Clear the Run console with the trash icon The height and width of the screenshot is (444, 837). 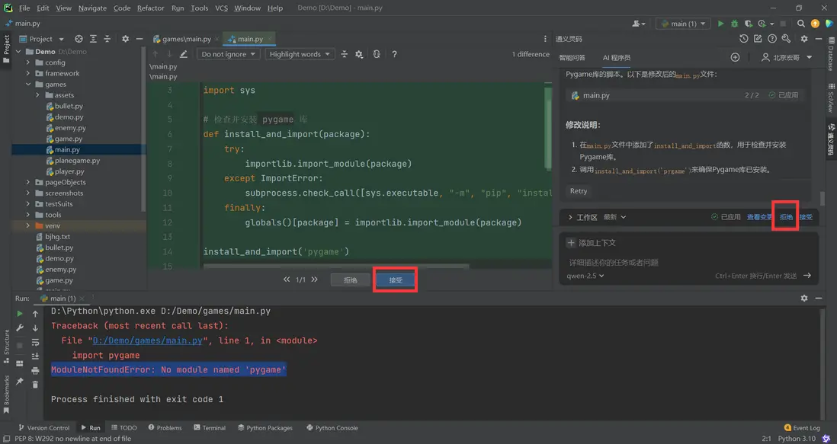click(35, 383)
